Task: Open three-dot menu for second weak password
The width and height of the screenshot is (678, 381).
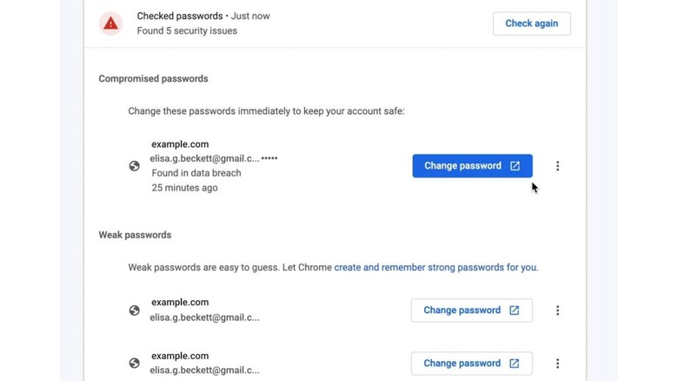Action: [x=557, y=364]
